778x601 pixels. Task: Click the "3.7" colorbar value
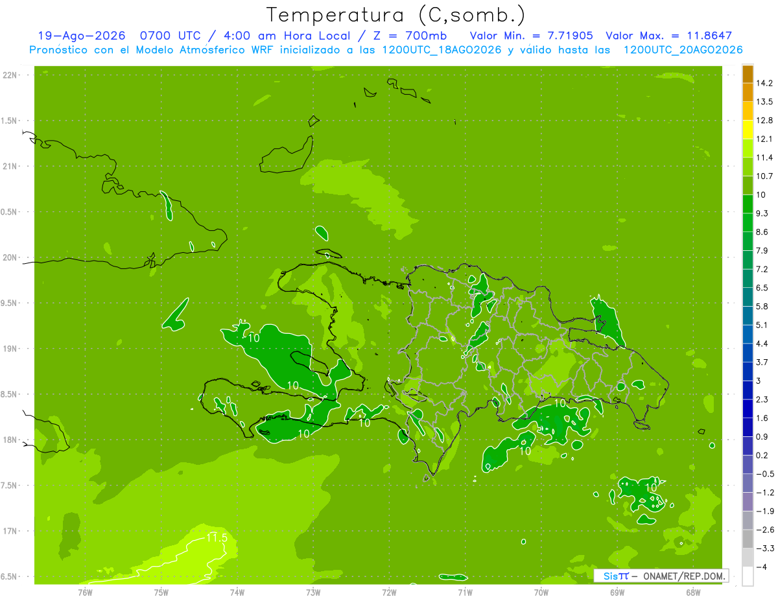[762, 362]
